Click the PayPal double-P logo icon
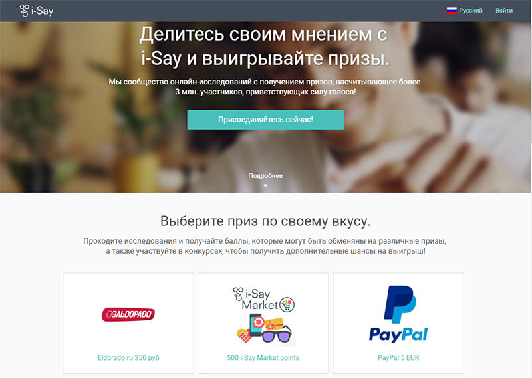 coord(400,304)
